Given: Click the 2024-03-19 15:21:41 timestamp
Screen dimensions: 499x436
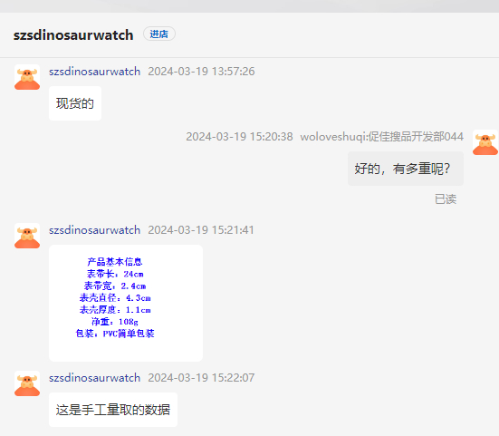Looking at the screenshot, I should 201,230.
